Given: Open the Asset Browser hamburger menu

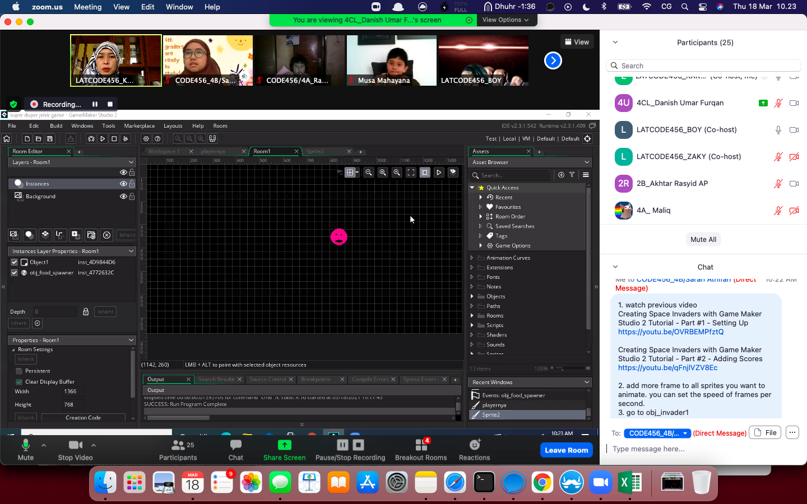Looking at the screenshot, I should click(586, 175).
